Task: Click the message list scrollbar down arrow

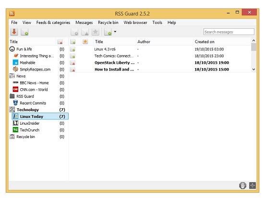Action: (253, 70)
